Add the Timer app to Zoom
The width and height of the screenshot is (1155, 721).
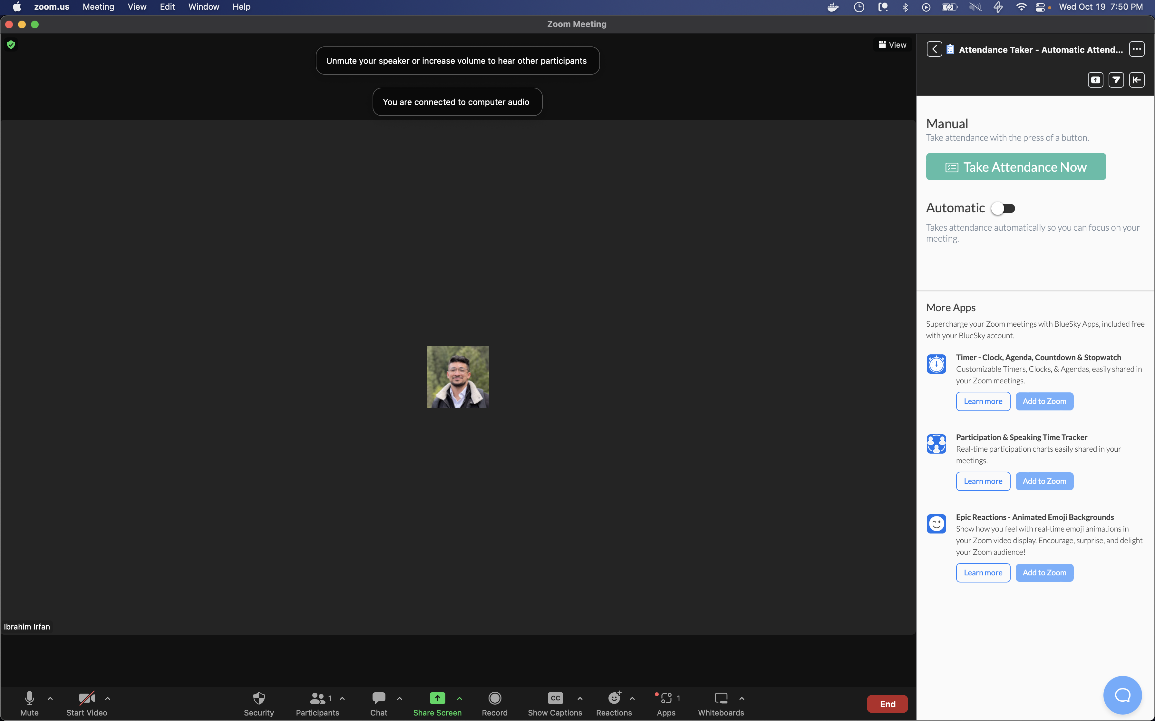coord(1044,401)
